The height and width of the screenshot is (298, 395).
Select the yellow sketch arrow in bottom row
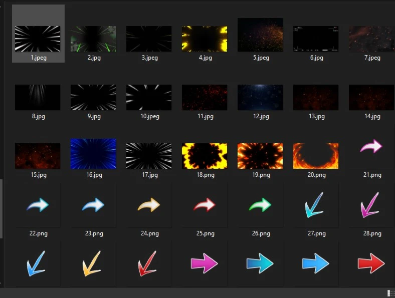(91, 263)
